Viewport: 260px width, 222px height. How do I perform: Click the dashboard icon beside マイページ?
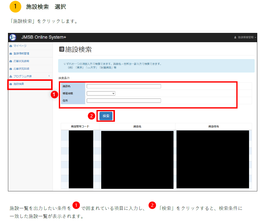10,46
